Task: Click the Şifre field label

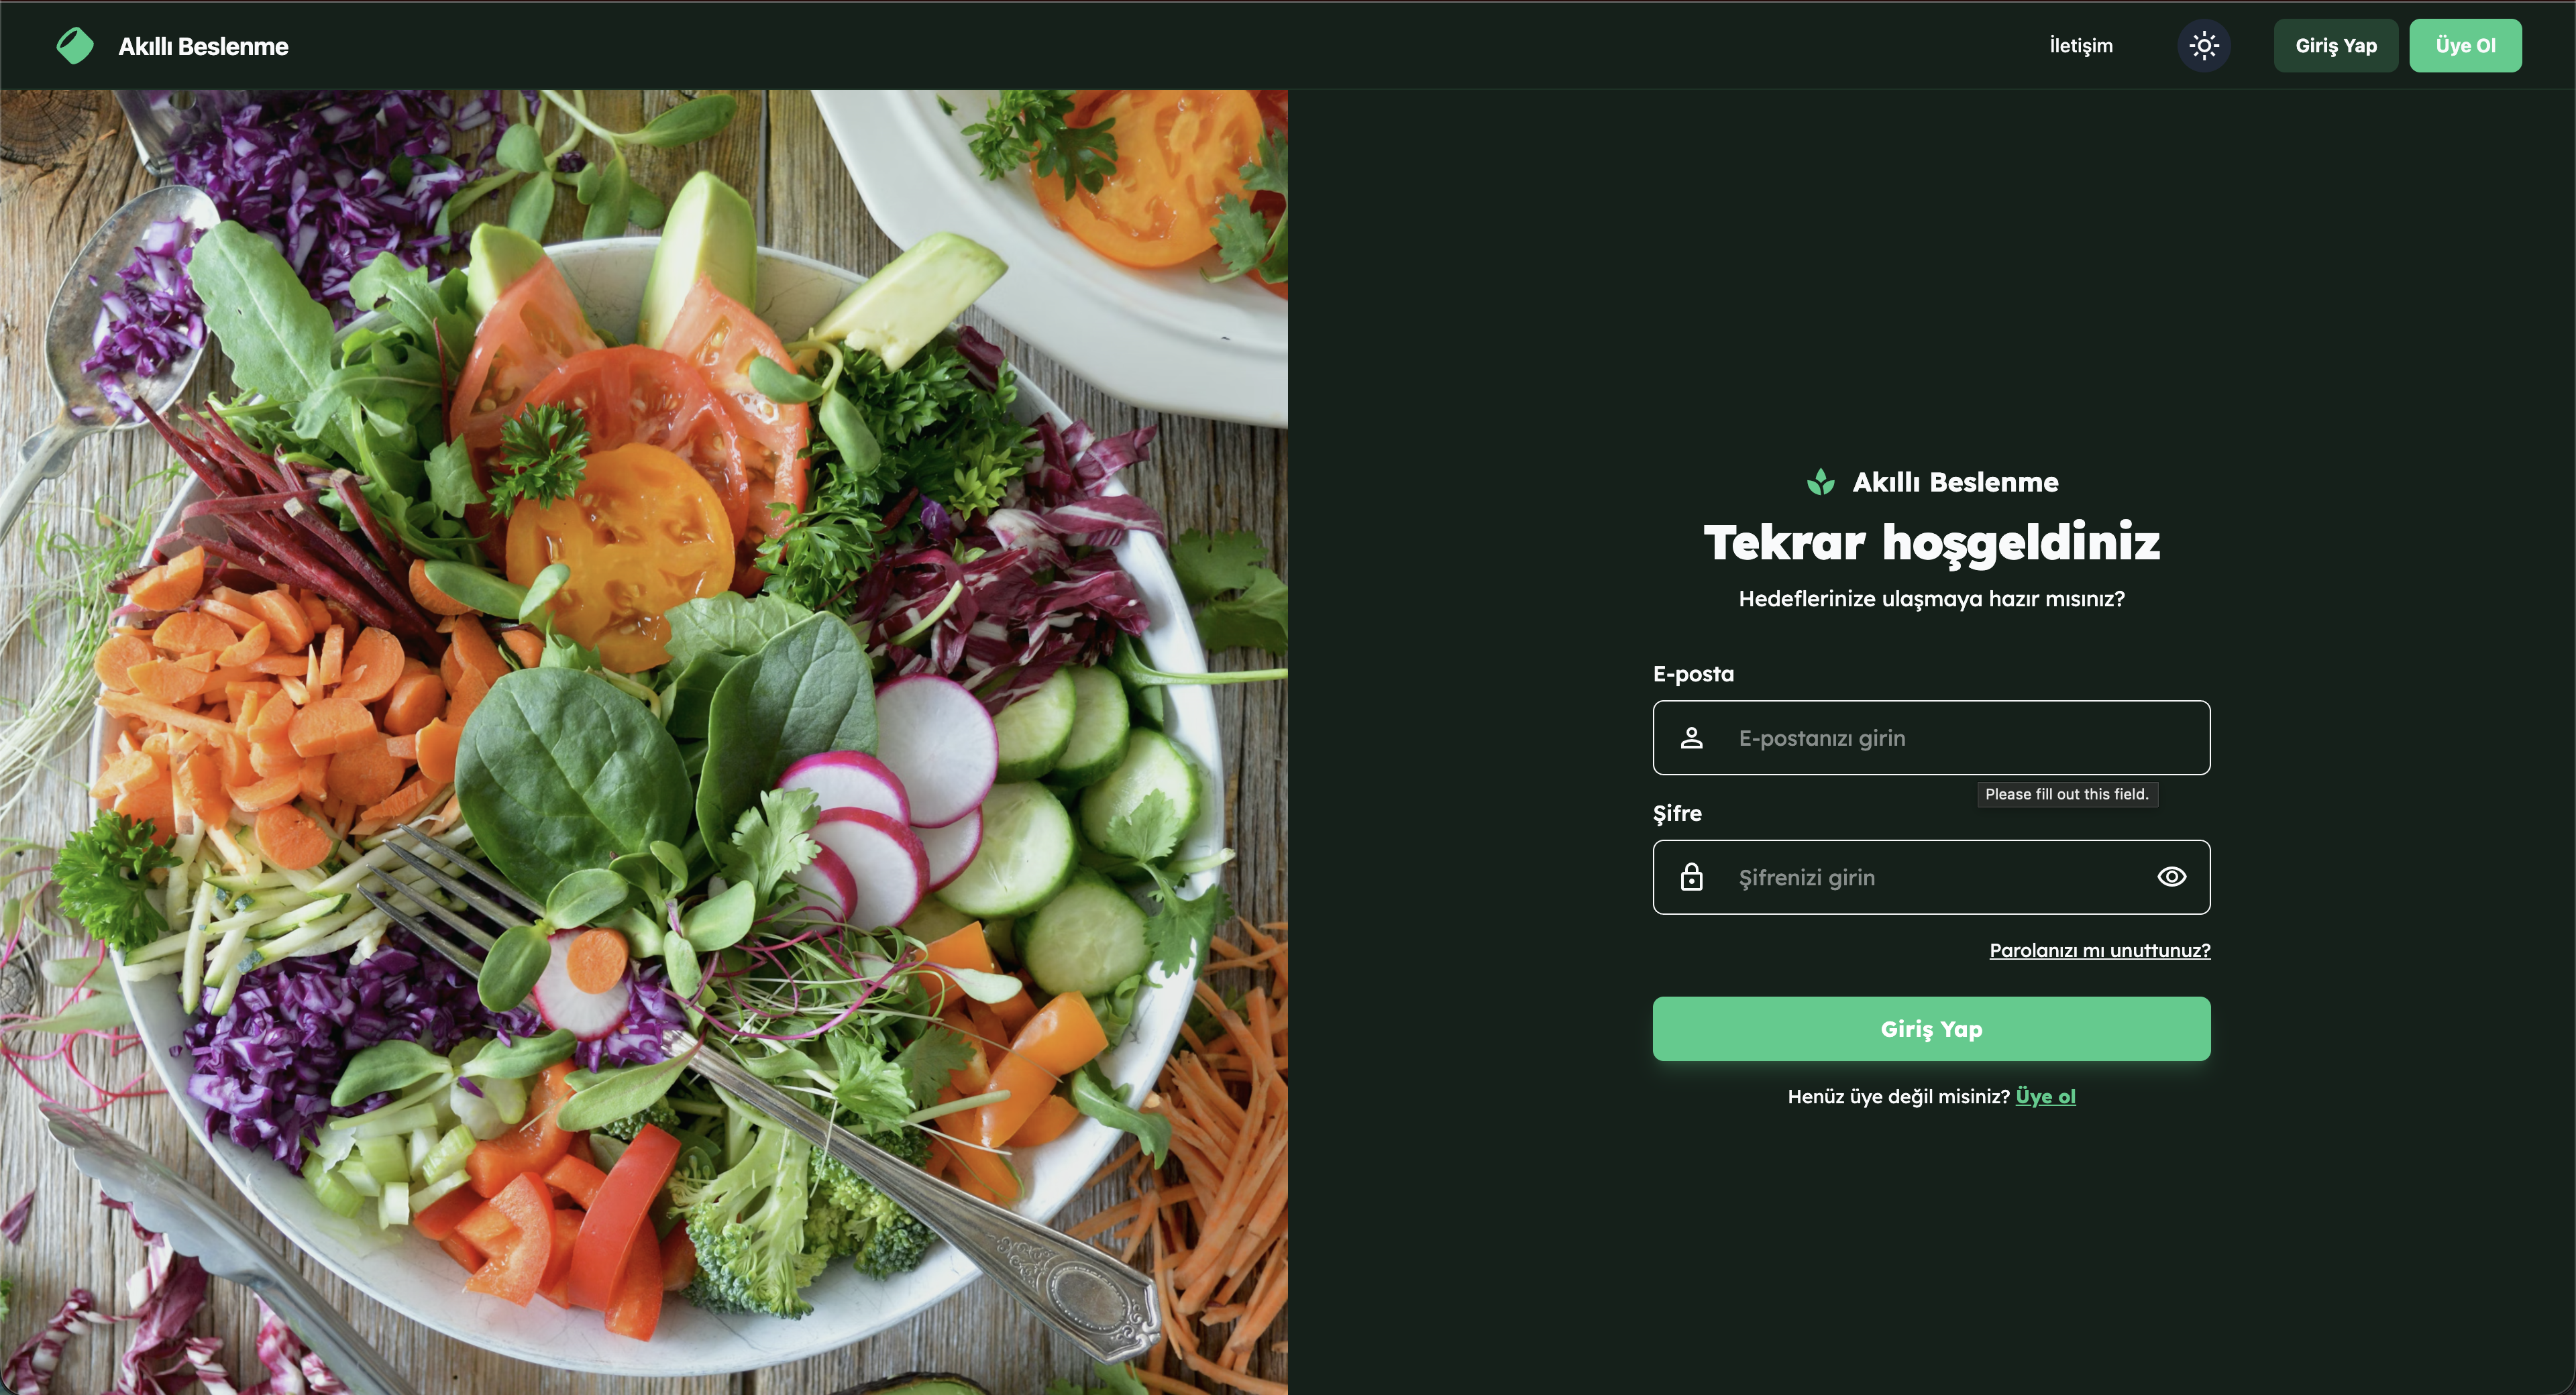Action: (x=1677, y=813)
